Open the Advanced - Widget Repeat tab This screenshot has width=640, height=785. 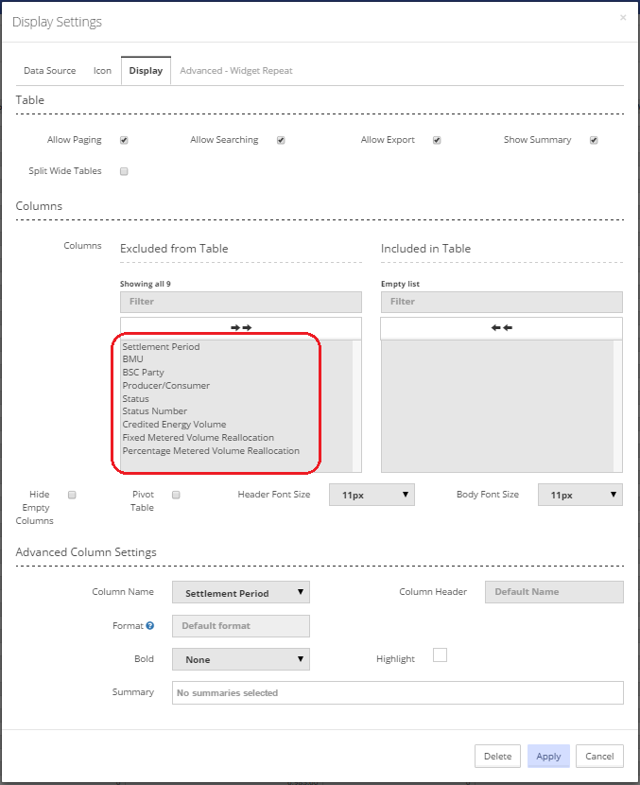236,71
